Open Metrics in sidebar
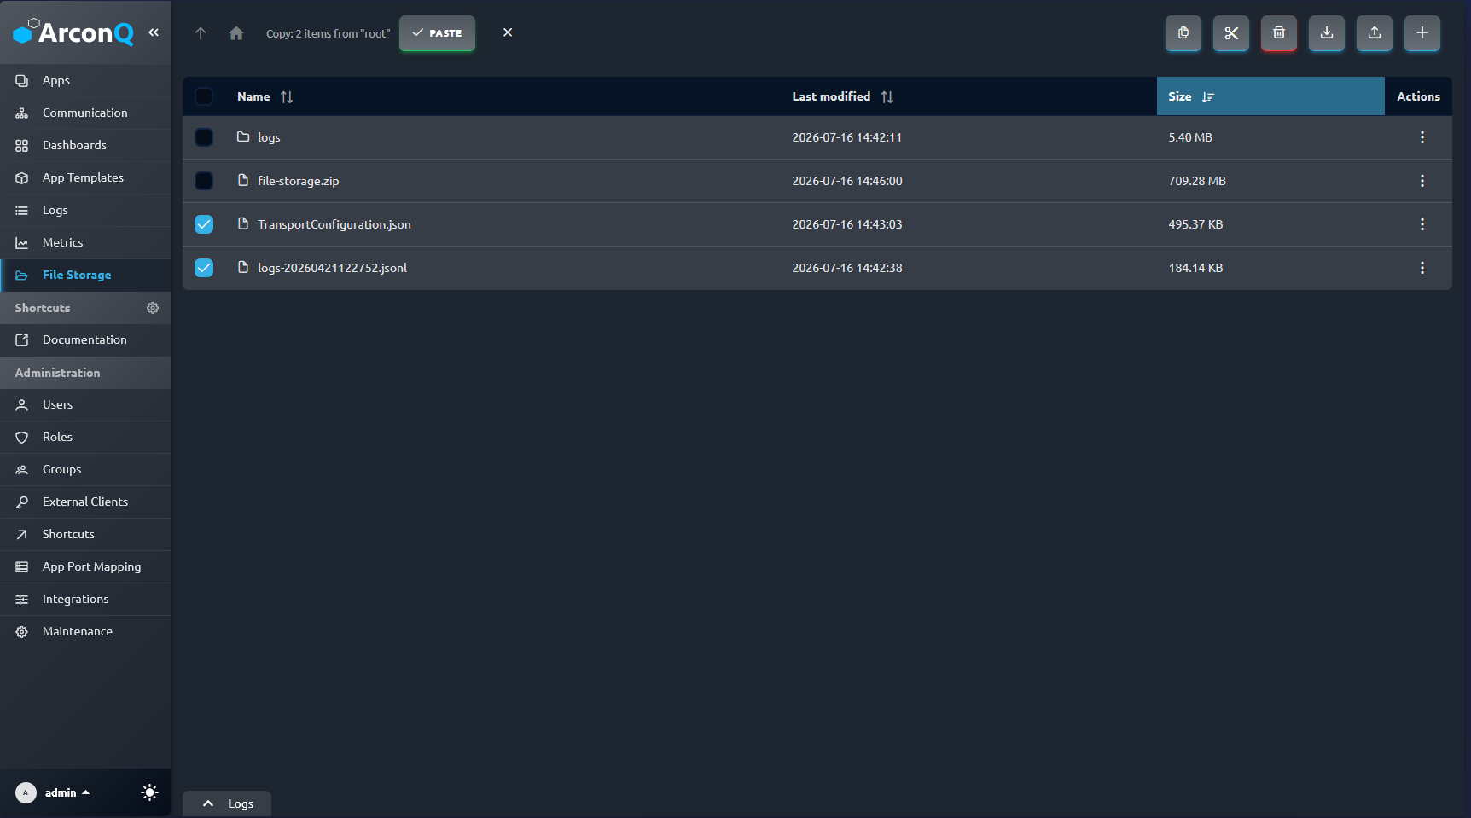This screenshot has height=818, width=1471. [x=85, y=242]
